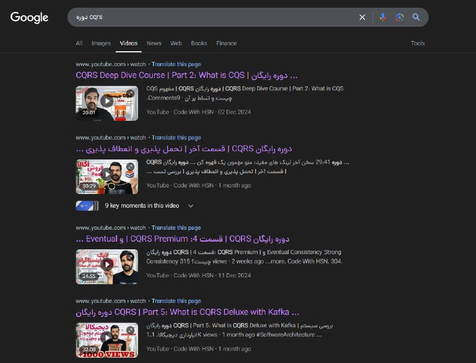Play the 30:29 video thumbnail
The height and width of the screenshot is (363, 476).
pos(107,177)
